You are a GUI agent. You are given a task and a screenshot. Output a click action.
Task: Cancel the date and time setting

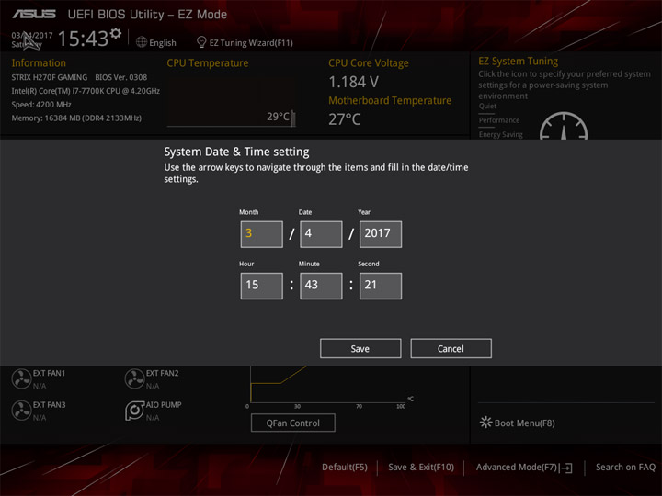(x=451, y=348)
